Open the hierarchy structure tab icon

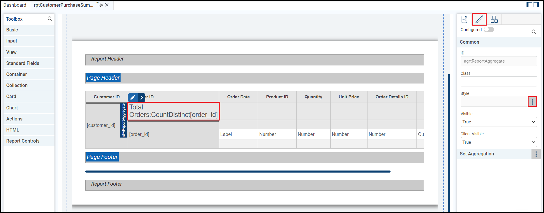tap(494, 19)
